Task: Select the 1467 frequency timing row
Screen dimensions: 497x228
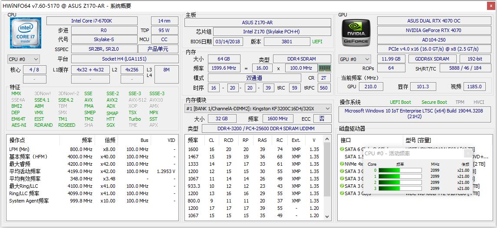Action: click(254, 157)
